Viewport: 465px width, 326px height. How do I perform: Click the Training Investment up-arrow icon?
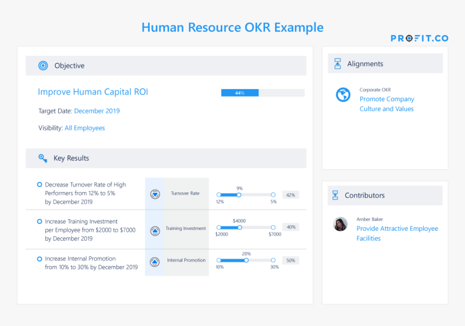tap(155, 231)
